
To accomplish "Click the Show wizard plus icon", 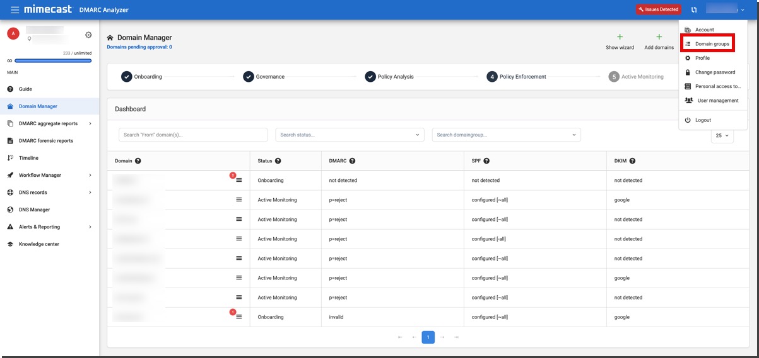I will 620,37.
